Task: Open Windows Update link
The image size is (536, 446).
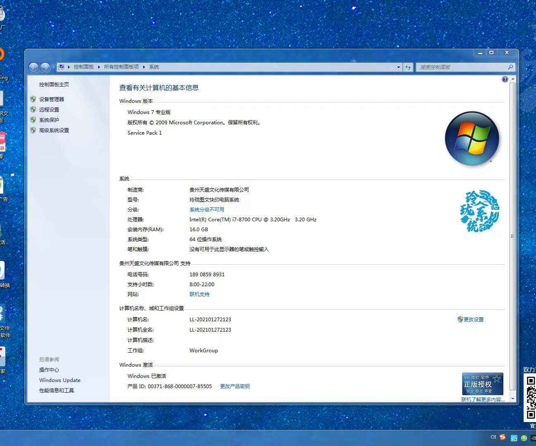Action: (60, 380)
